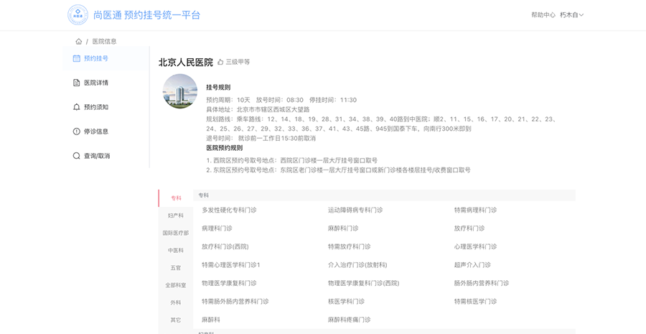The width and height of the screenshot is (646, 334).
Task: Click the 尚医通 预约挂号统一平台 title
Action: [x=146, y=15]
